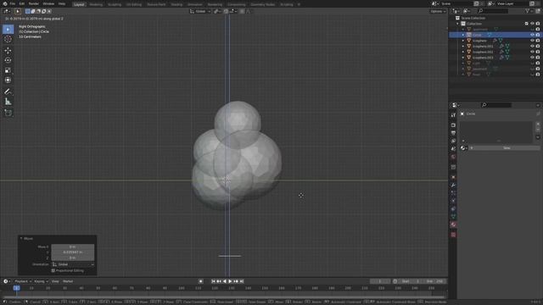
Task: Open the Playback dropdown in timeline
Action: point(23,281)
